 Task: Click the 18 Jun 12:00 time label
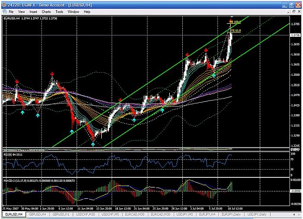tap(123, 209)
